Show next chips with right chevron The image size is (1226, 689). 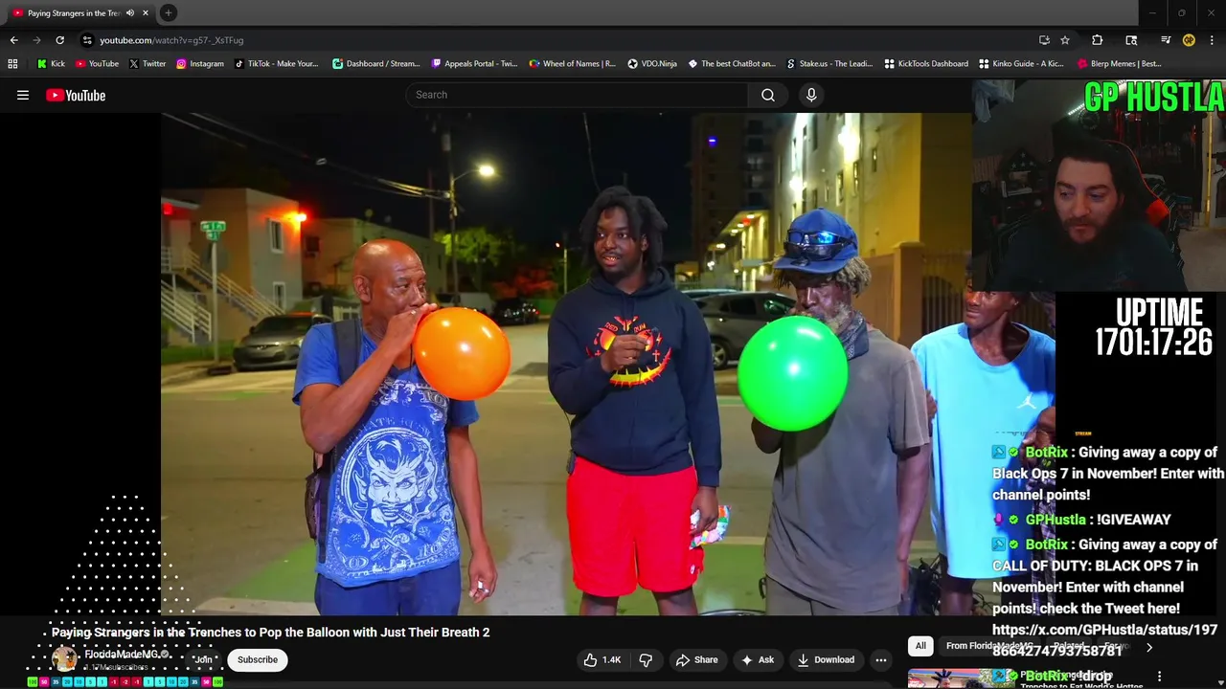(1149, 648)
